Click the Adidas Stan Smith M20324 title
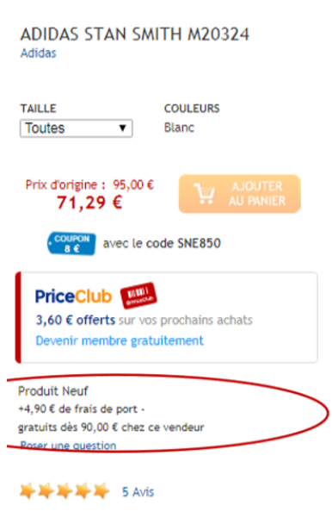The width and height of the screenshot is (332, 524). coord(135,34)
